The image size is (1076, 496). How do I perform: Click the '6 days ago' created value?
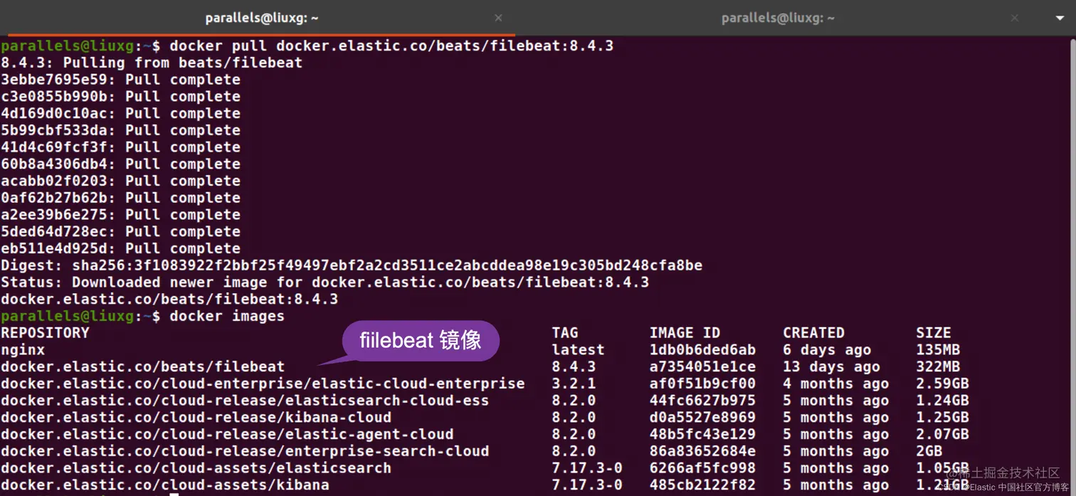[x=827, y=350]
